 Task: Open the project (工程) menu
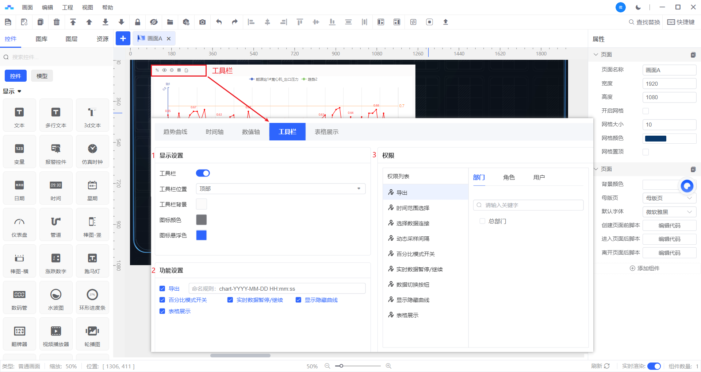coord(68,7)
